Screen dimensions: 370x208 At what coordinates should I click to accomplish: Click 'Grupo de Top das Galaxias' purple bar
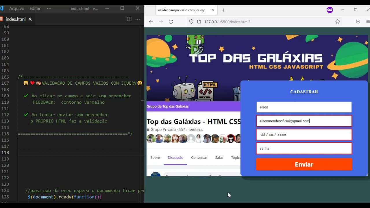(193, 106)
